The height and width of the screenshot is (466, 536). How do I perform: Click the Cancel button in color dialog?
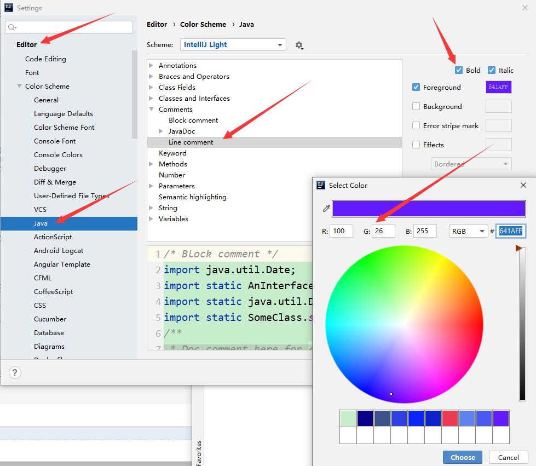(508, 457)
